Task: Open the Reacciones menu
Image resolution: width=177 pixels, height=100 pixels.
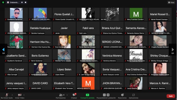Action: click(x=122, y=96)
